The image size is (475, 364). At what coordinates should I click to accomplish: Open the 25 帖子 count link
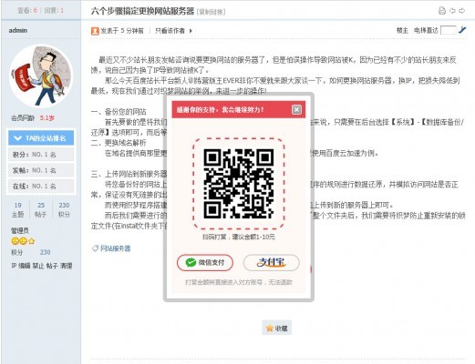point(41,209)
